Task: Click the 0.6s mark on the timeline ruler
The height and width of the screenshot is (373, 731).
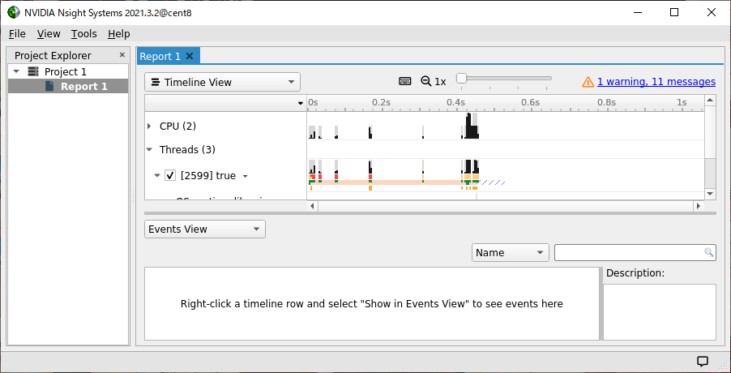Action: tap(530, 102)
